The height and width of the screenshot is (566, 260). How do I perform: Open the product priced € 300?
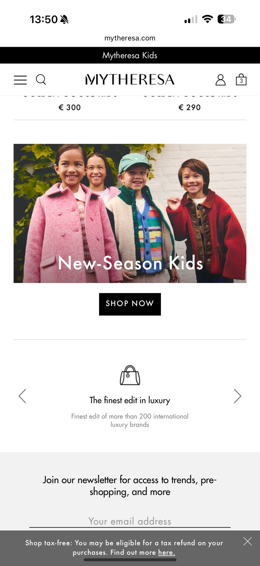click(x=70, y=107)
